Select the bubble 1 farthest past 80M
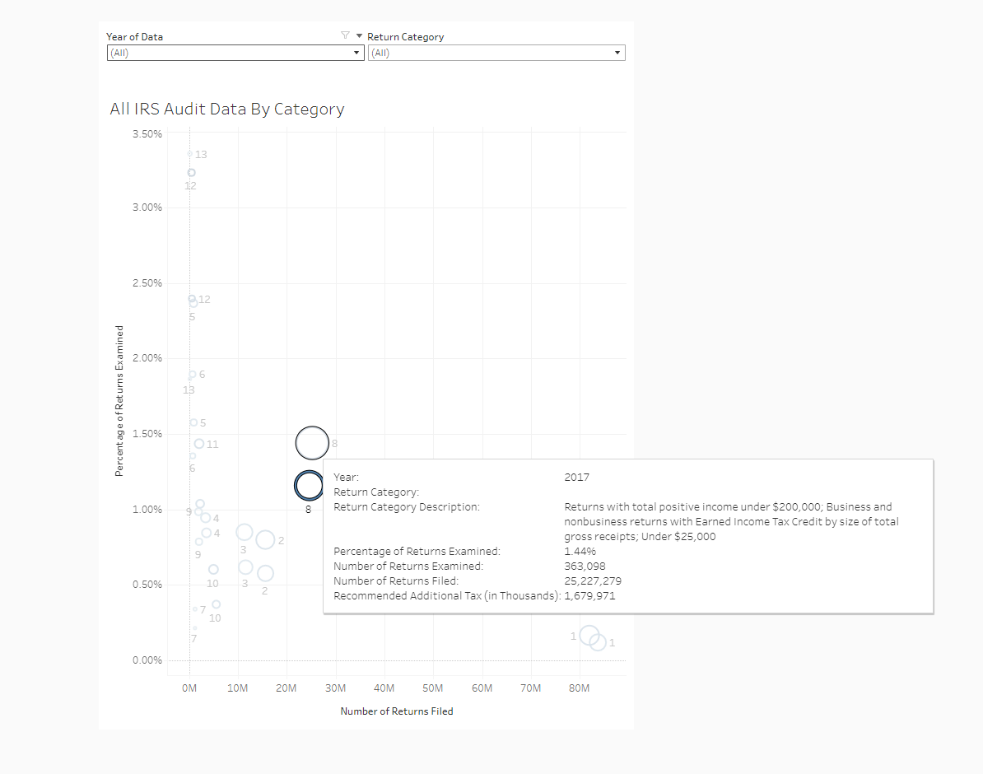This screenshot has height=774, width=983. point(598,642)
